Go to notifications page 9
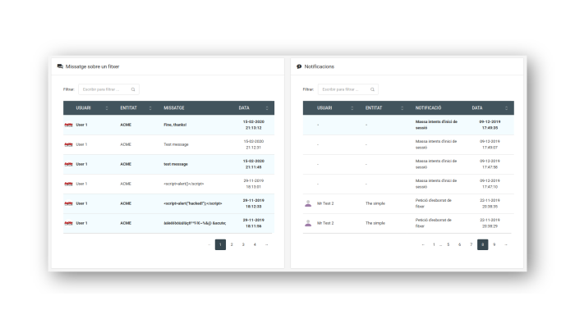Screen dimensions: 575x328 tap(494, 244)
